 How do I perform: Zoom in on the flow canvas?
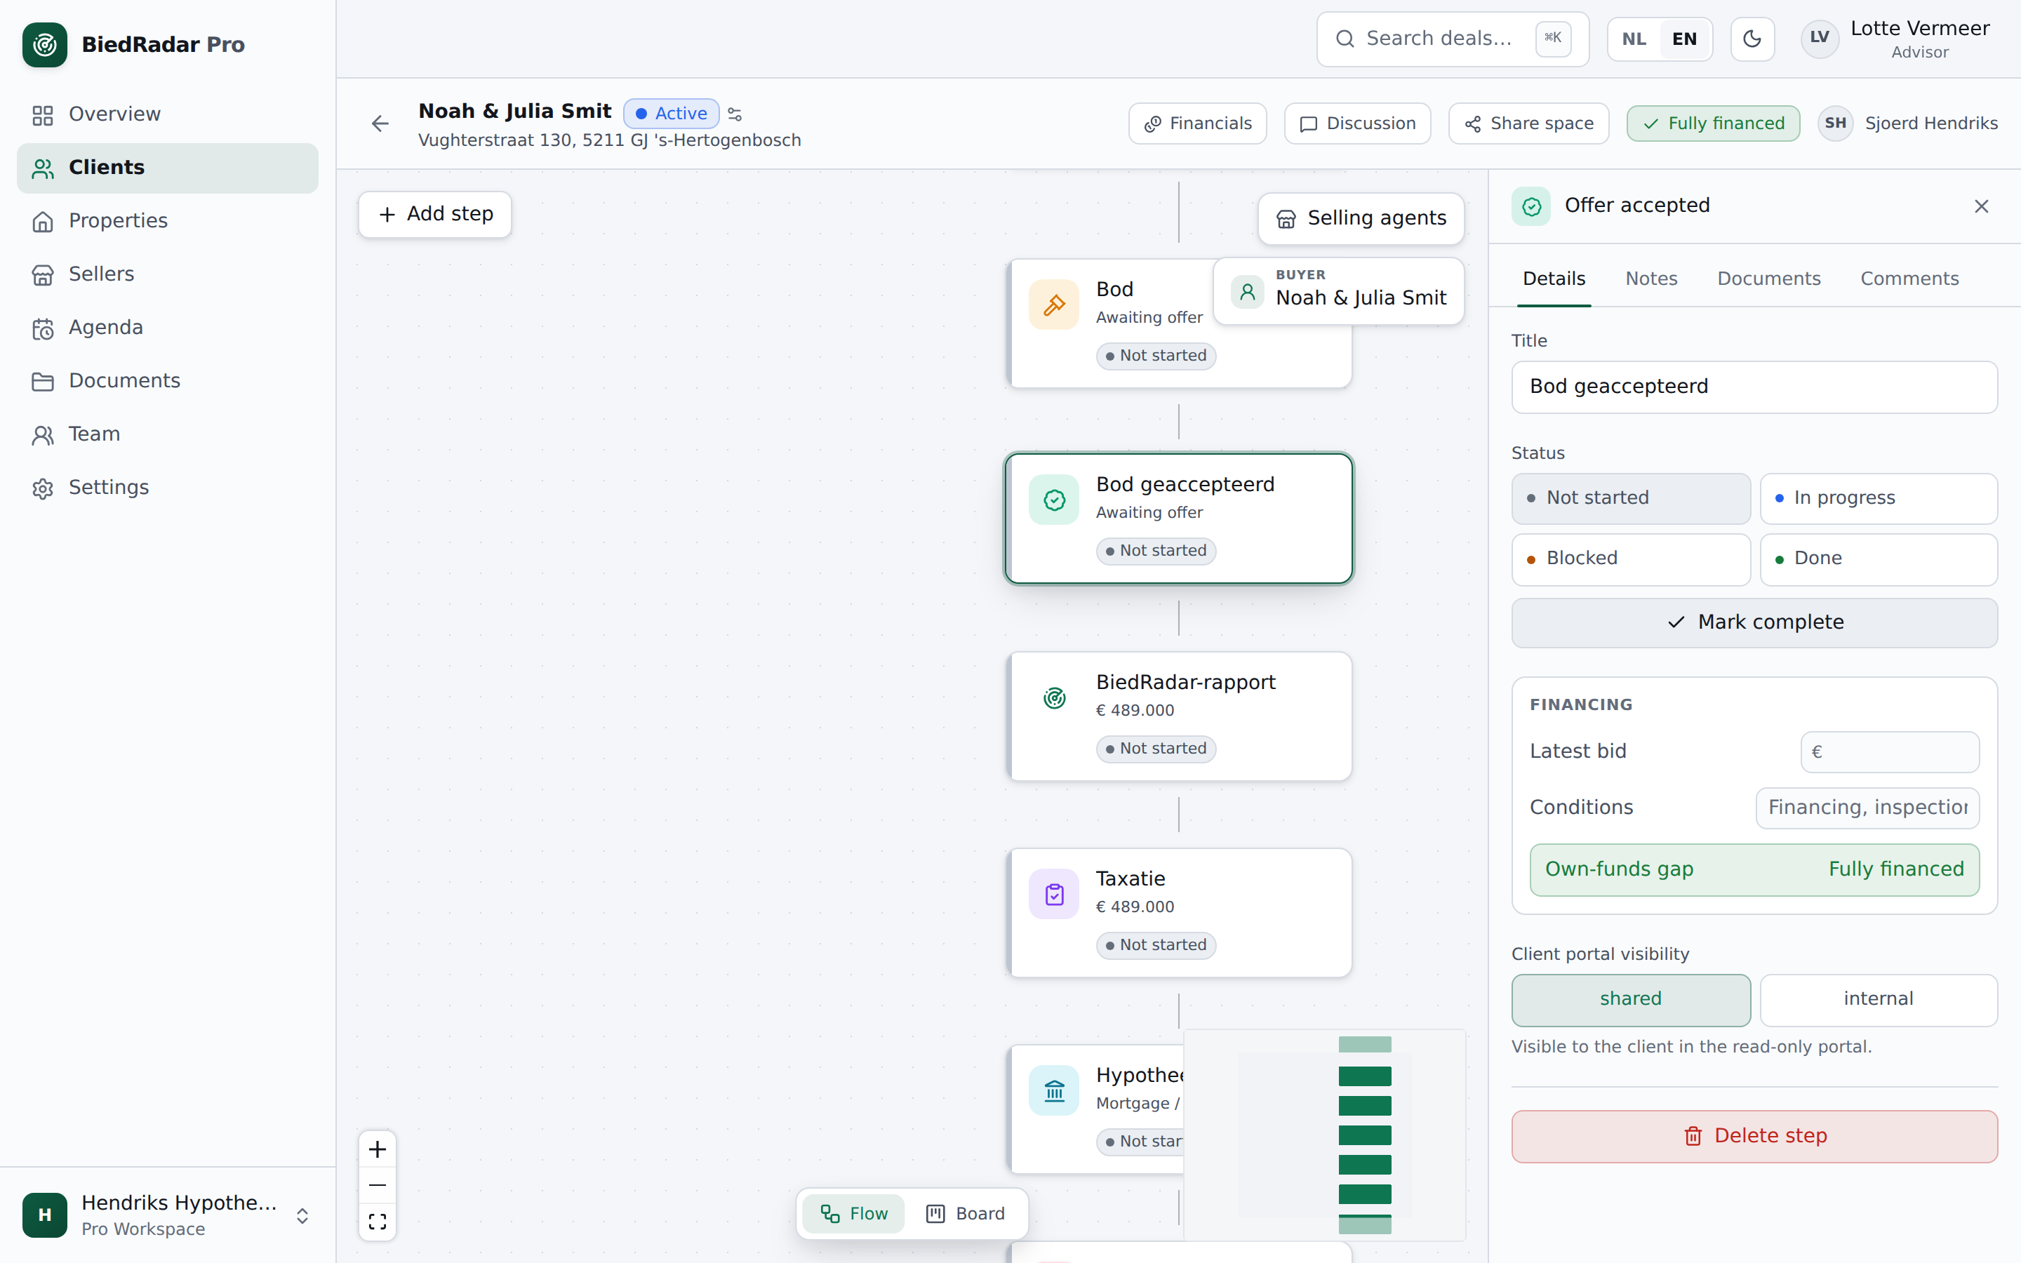(x=378, y=1149)
